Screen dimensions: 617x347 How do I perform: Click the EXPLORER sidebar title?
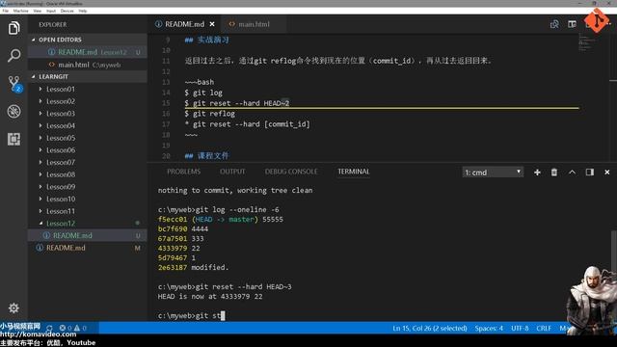point(53,24)
